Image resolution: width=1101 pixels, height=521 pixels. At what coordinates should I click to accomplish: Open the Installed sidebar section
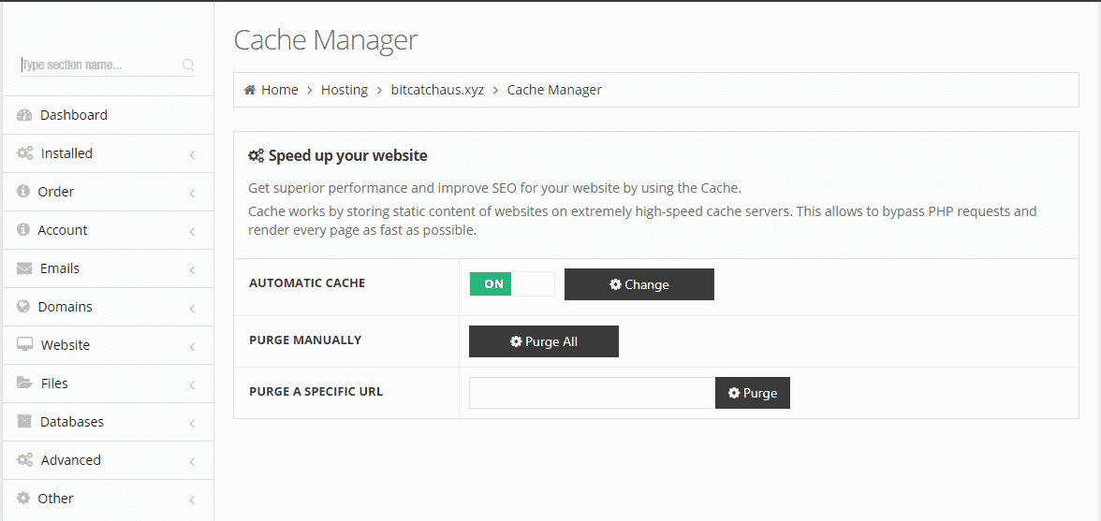tap(109, 153)
